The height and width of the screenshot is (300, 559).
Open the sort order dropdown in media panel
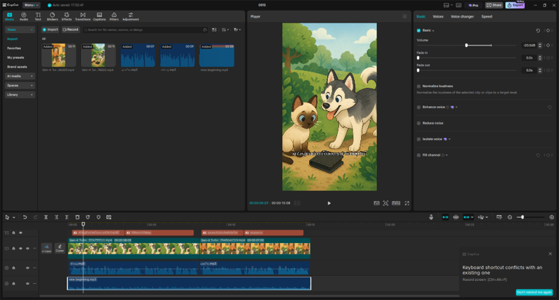(x=225, y=30)
